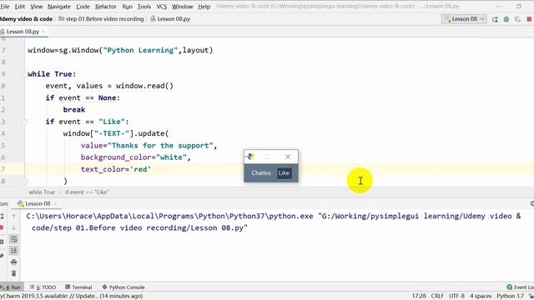Screen dimensions: 534x300
Task: Open the Run menu
Action: coord(128,7)
